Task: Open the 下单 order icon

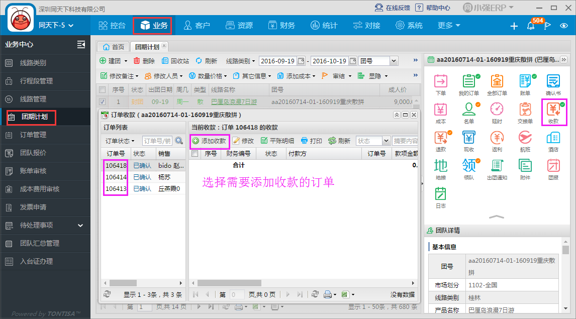Action: (440, 85)
